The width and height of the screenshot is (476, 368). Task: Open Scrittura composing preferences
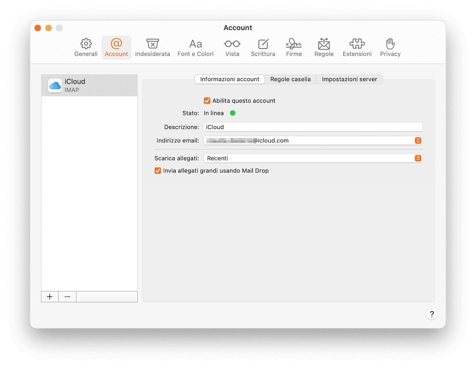click(x=263, y=48)
